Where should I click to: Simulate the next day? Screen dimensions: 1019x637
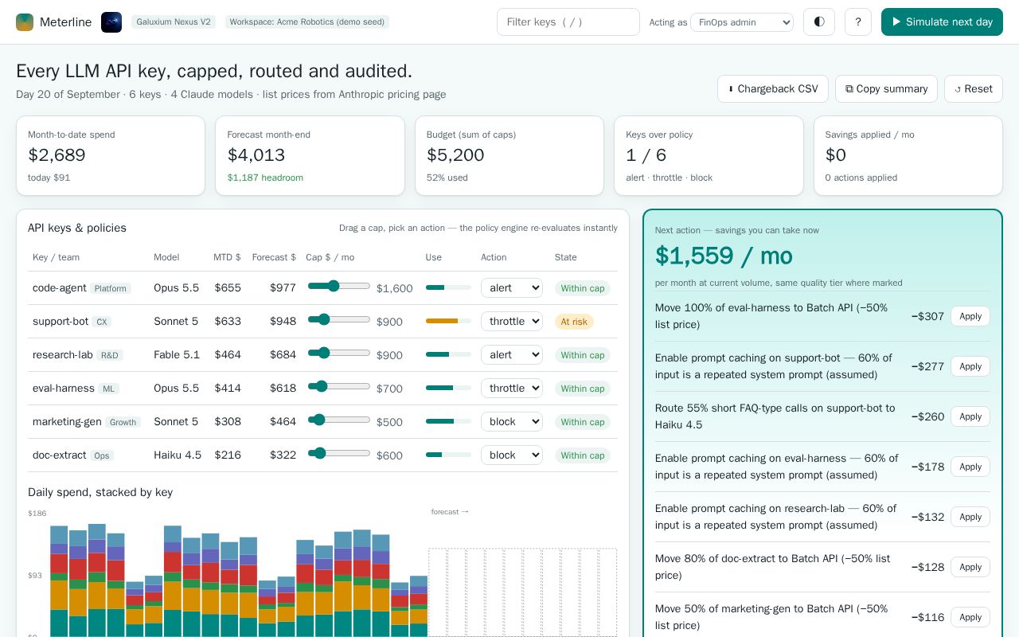pos(942,22)
